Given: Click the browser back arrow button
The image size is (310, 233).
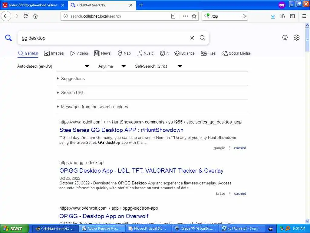Looking at the screenshot, I should click(6, 16).
